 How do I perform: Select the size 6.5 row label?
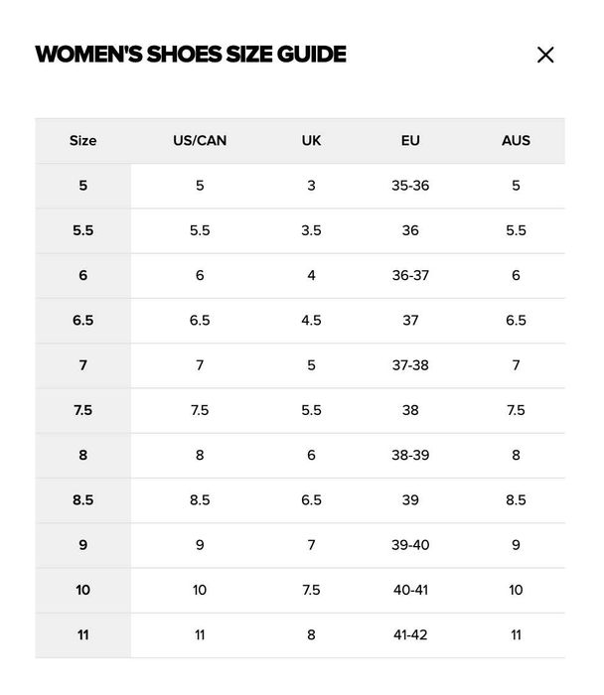pyautogui.click(x=82, y=321)
